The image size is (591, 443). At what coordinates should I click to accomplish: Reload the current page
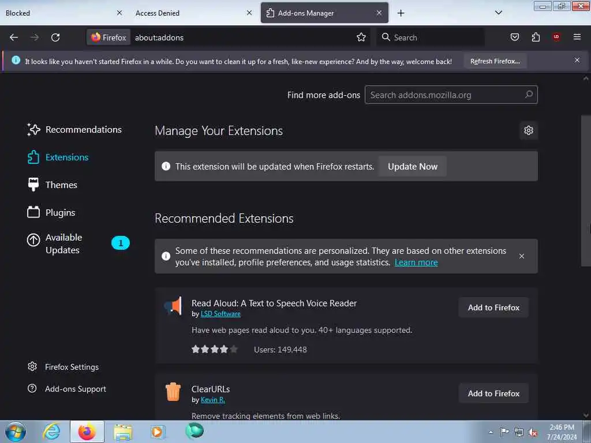(x=55, y=37)
